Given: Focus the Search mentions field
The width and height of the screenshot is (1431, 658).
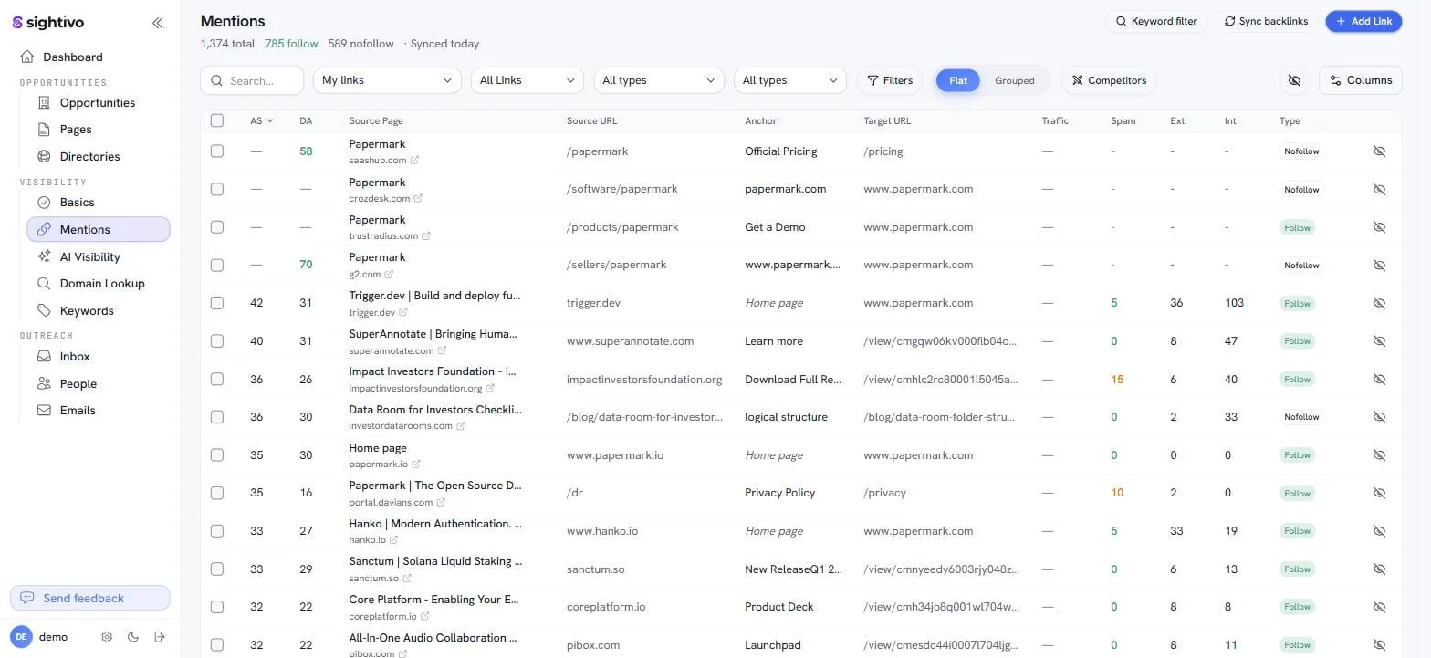Looking at the screenshot, I should [x=252, y=80].
